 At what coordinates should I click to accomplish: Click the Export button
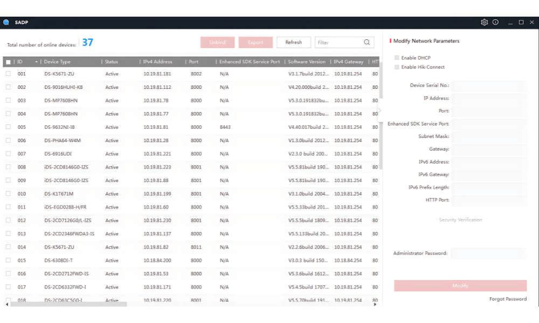[255, 42]
